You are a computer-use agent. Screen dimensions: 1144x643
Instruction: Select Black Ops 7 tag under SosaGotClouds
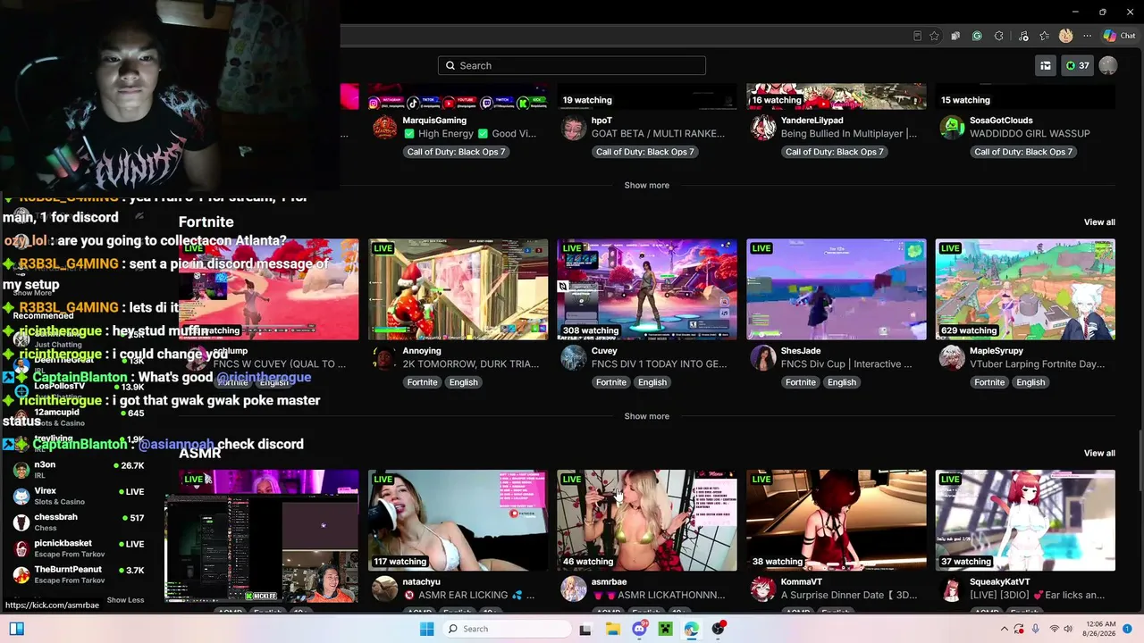point(1023,152)
